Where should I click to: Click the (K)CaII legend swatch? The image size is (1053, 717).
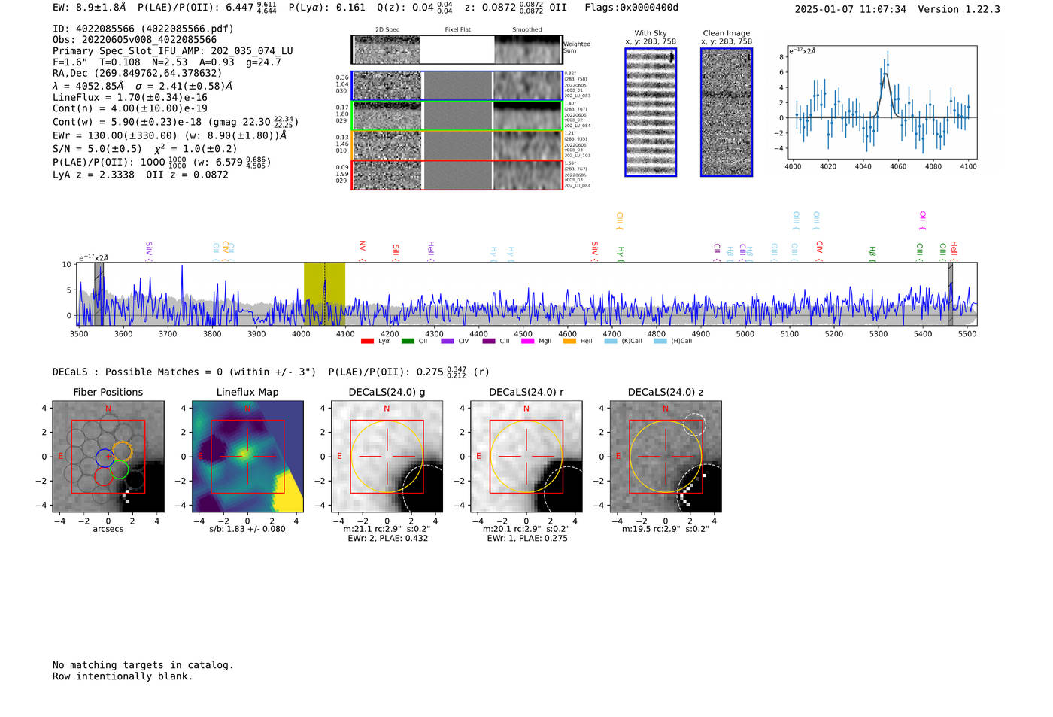pos(611,341)
